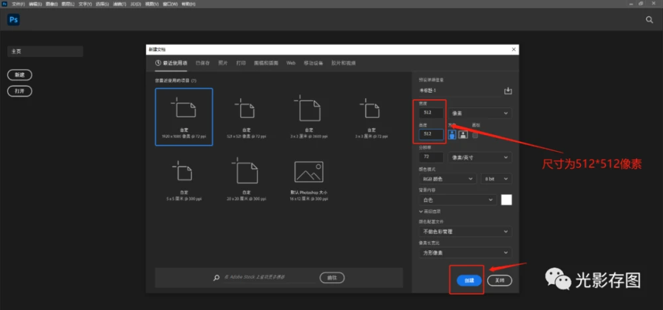Viewport: 663px width, 310px height.
Task: Select portrait orientation icon
Action: (x=452, y=134)
